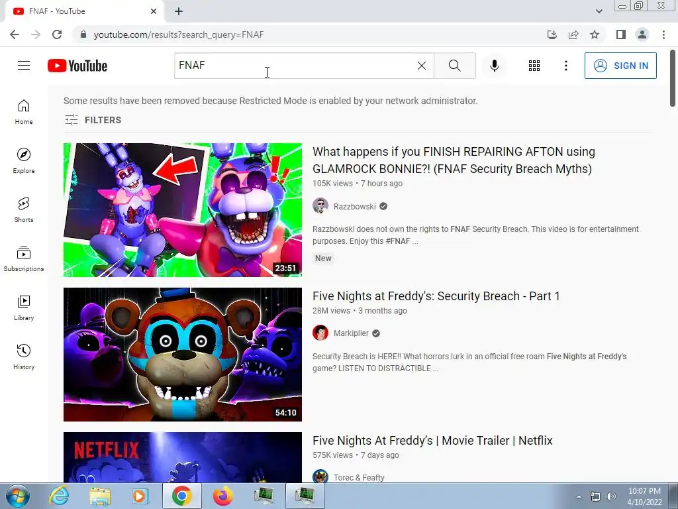Clear the FNAF search text with X
678x509 pixels.
[422, 66]
